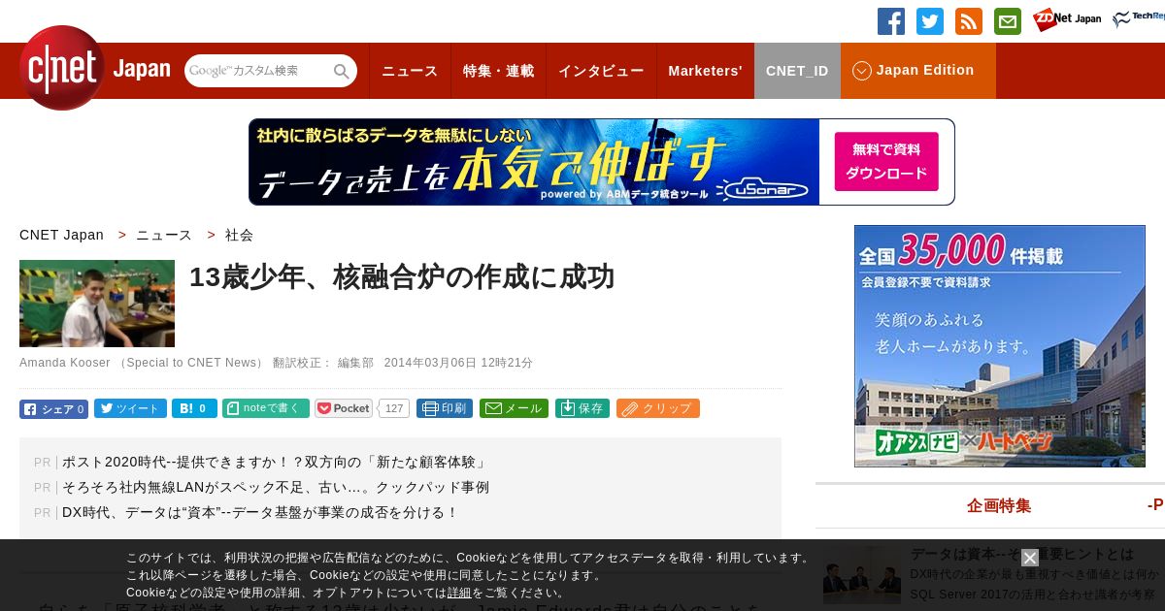Viewport: 1165px width, 611px height.
Task: Send article by メール button
Action: pyautogui.click(x=514, y=408)
